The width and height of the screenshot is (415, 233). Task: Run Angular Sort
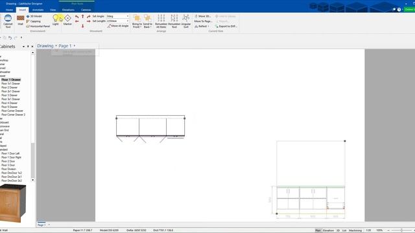pyautogui.click(x=186, y=21)
